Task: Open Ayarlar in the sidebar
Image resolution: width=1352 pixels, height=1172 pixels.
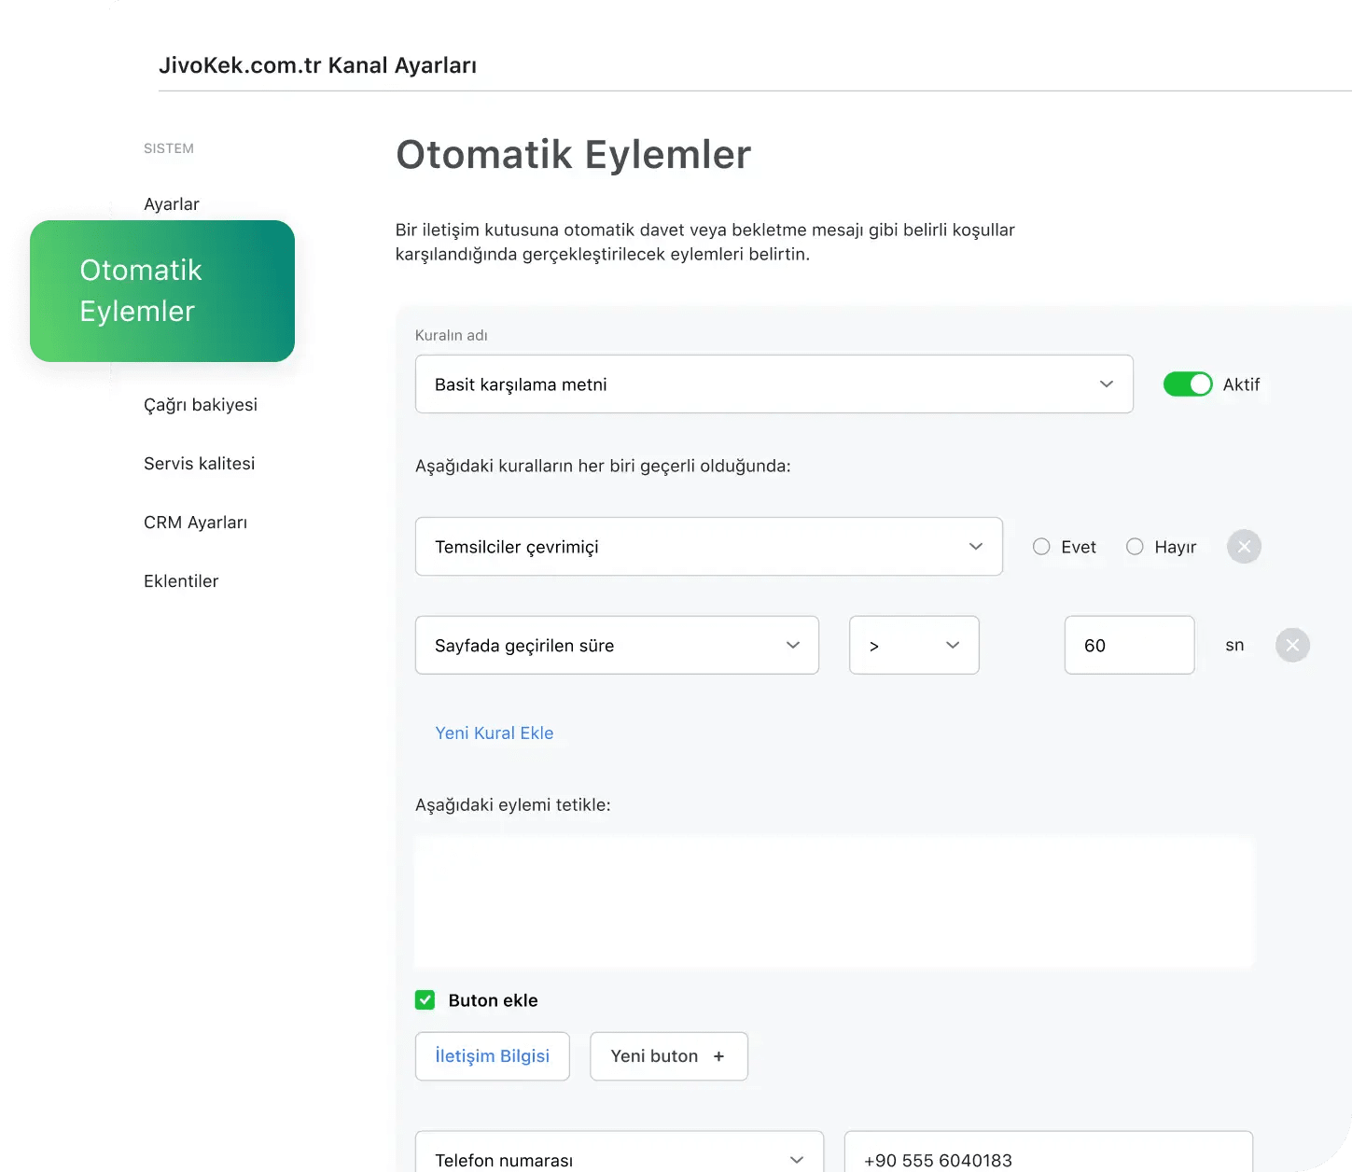Action: (x=172, y=204)
